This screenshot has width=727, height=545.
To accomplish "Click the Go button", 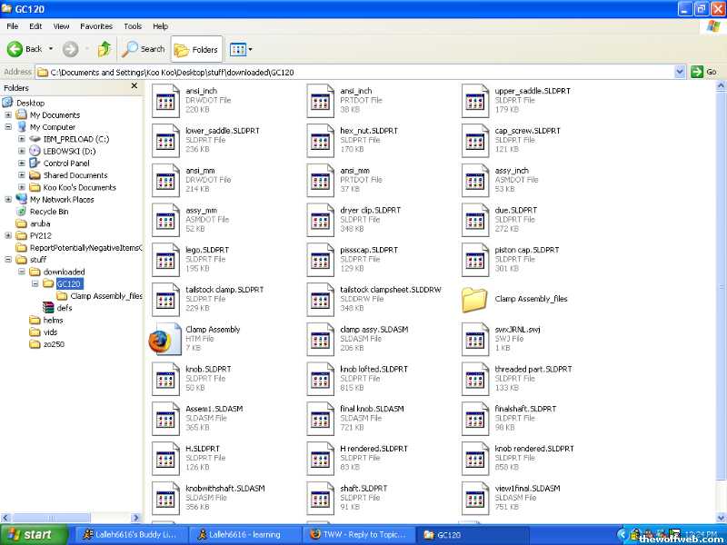I will [704, 72].
